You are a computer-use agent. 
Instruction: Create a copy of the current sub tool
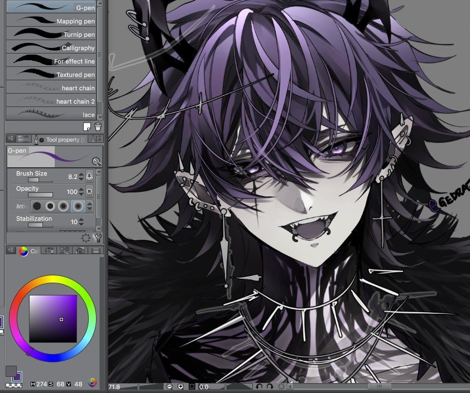click(87, 127)
